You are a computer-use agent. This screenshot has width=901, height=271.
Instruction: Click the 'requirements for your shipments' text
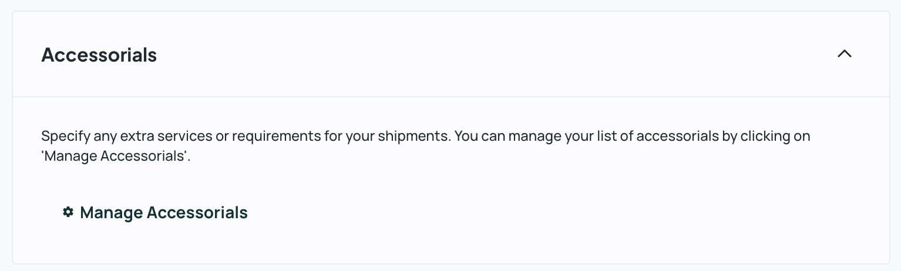click(341, 137)
